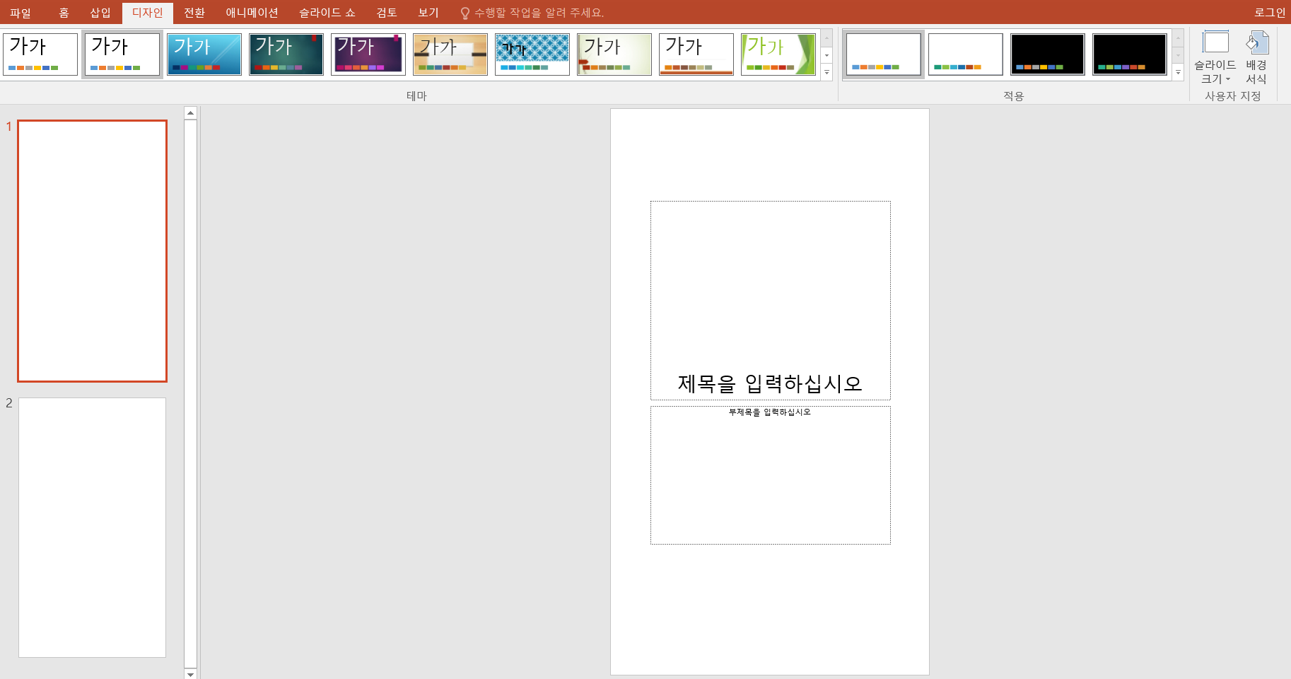Select the highlighted second white theme
Image resolution: width=1291 pixels, height=679 pixels.
[122, 54]
